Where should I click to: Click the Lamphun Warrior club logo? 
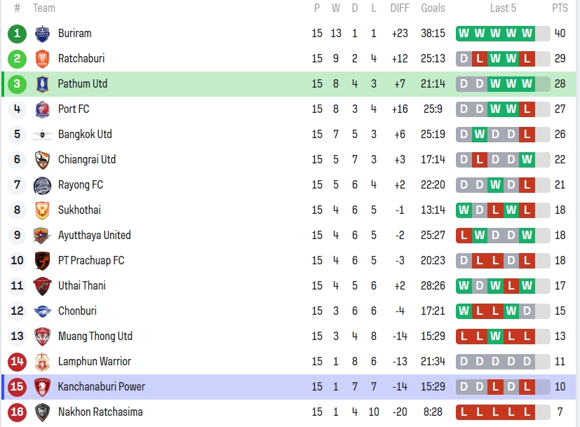(42, 362)
